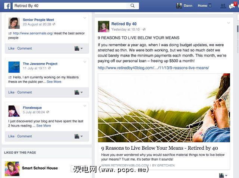
Task: Go to Home in top navigation
Action: (x=202, y=6)
